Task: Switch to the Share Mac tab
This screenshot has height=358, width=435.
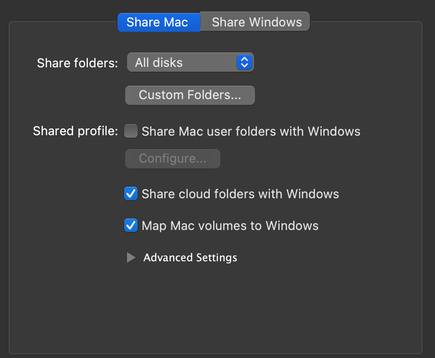Action: pos(157,22)
